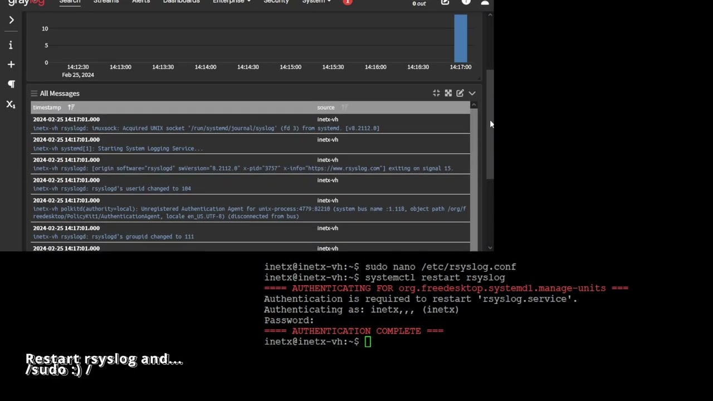Go to Security in the top navigation

tap(276, 2)
